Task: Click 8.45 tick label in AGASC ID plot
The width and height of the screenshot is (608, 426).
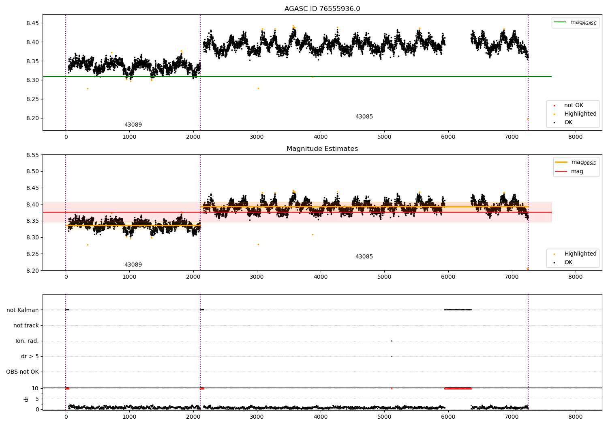Action: click(32, 24)
